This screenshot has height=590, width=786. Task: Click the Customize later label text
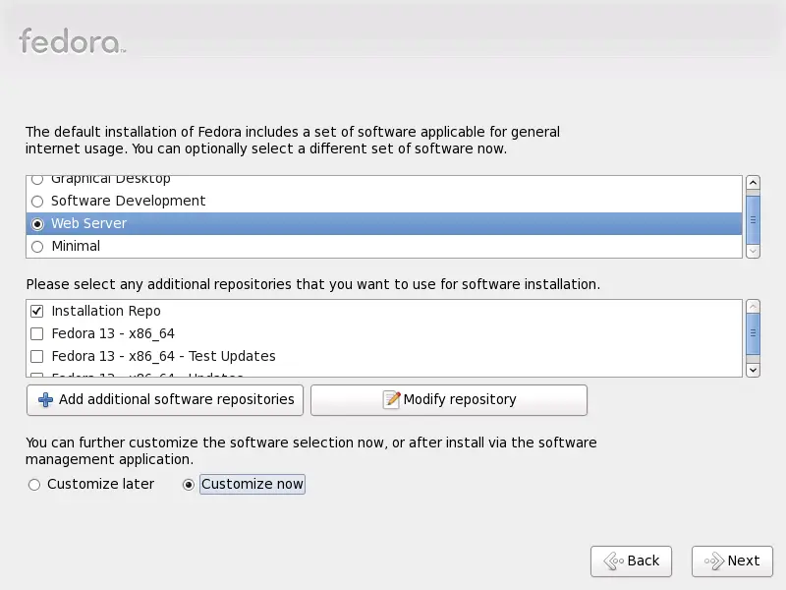(x=101, y=484)
